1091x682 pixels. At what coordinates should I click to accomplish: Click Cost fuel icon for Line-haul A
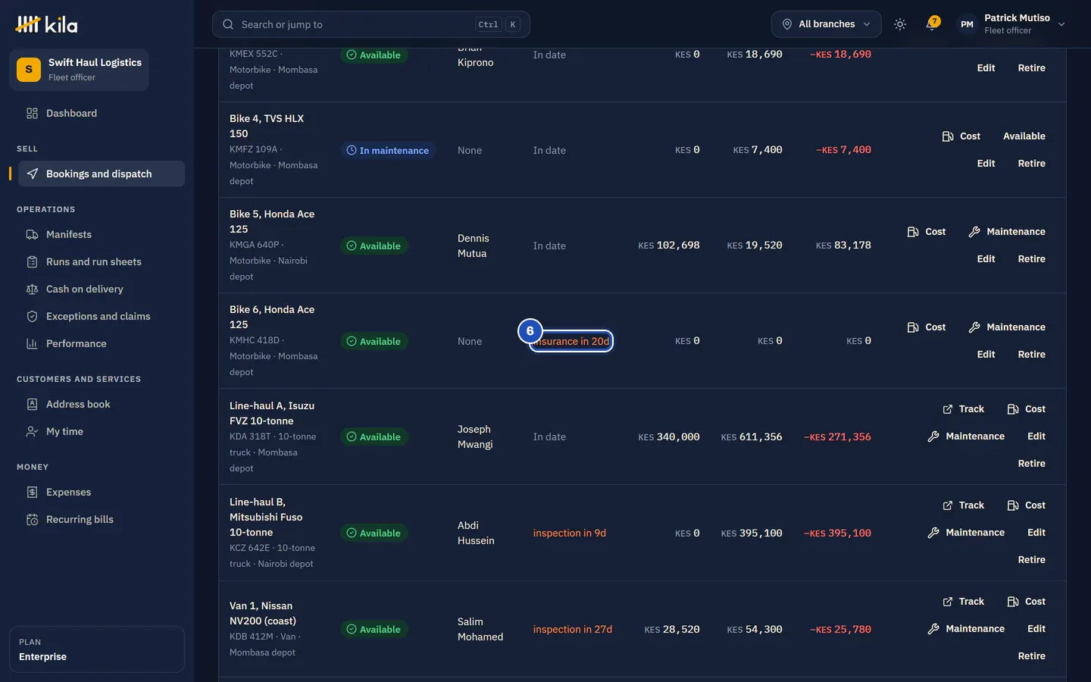point(1013,409)
